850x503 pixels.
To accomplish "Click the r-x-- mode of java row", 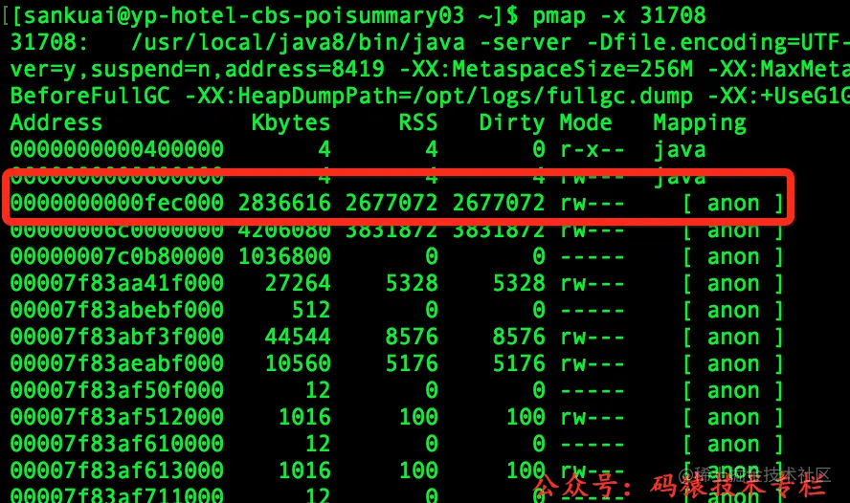I will 592,149.
